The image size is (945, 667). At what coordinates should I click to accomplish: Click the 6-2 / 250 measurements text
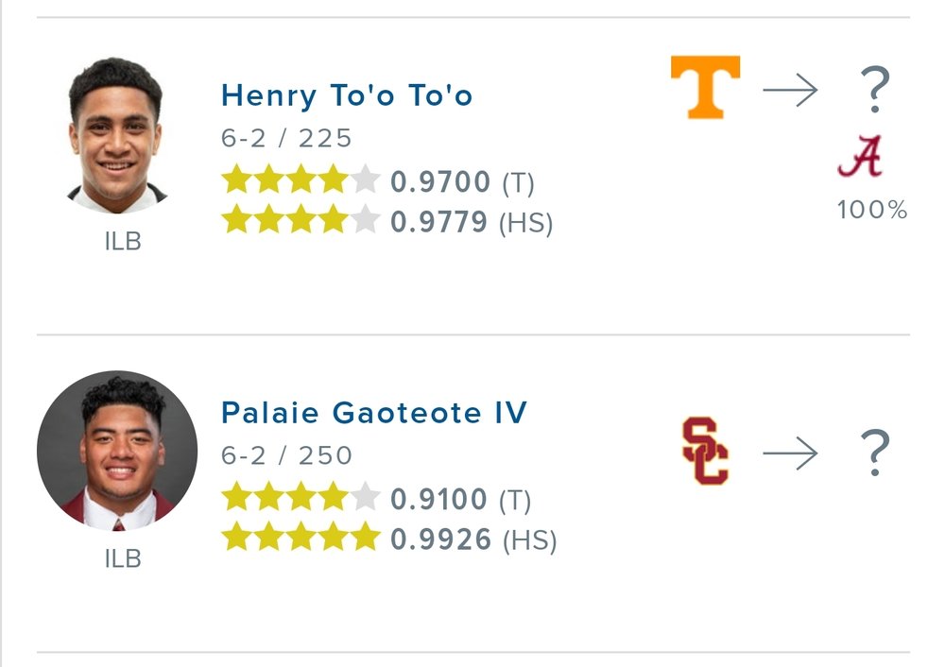(286, 456)
